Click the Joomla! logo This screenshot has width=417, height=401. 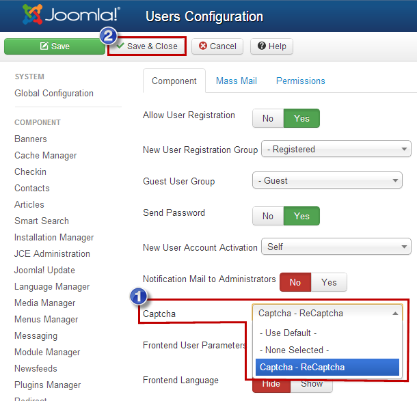(x=71, y=15)
